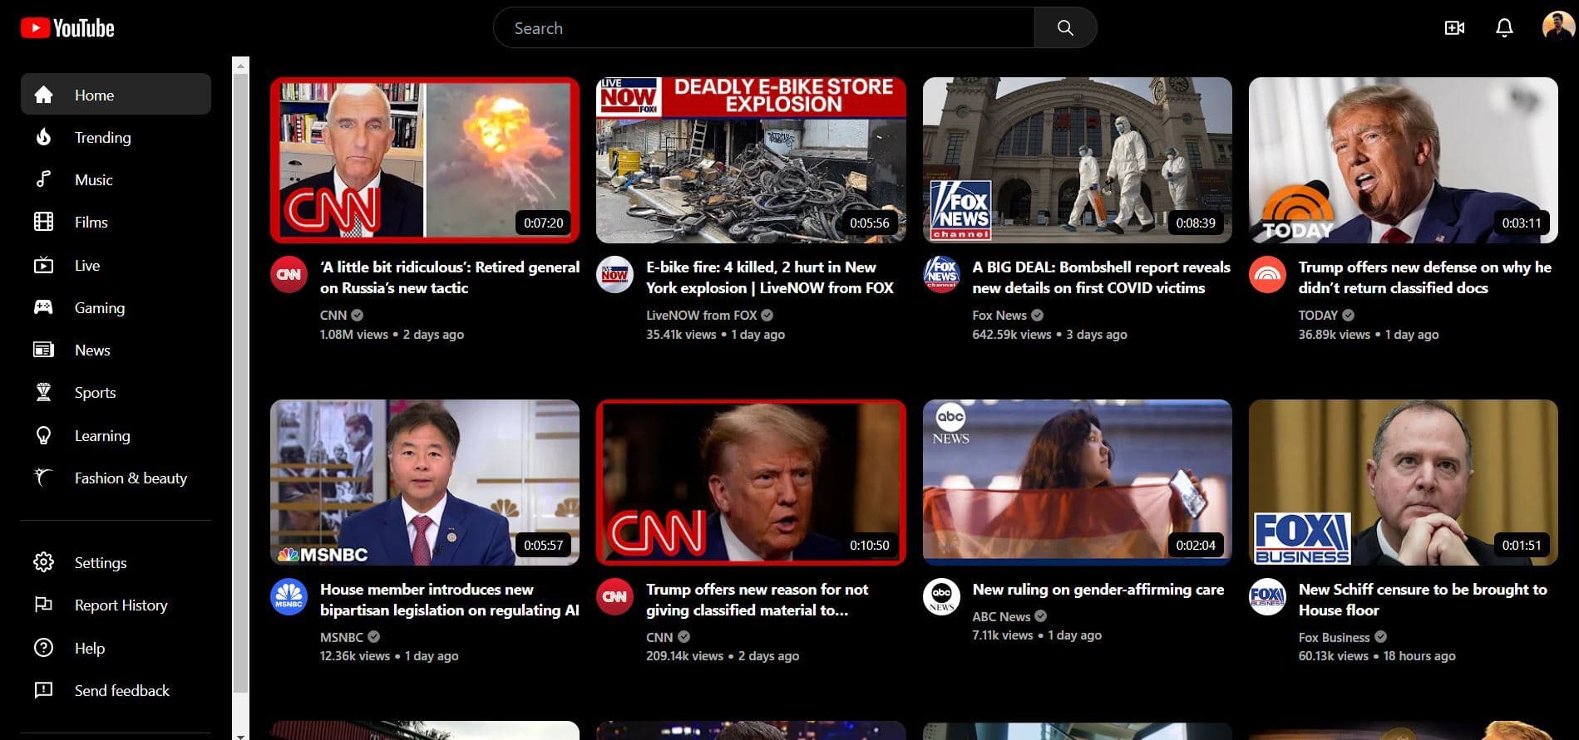The image size is (1579, 740).
Task: Click the Fox Business channel avatar
Action: pyautogui.click(x=1267, y=597)
